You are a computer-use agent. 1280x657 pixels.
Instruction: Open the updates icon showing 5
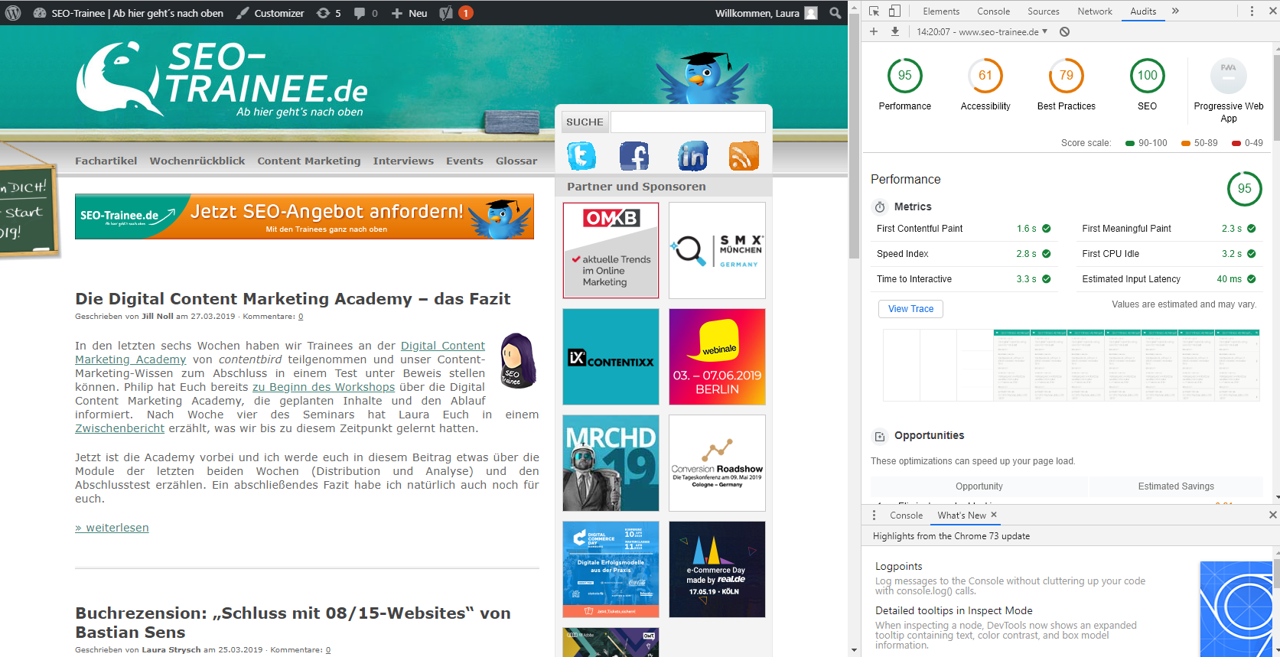pos(328,13)
